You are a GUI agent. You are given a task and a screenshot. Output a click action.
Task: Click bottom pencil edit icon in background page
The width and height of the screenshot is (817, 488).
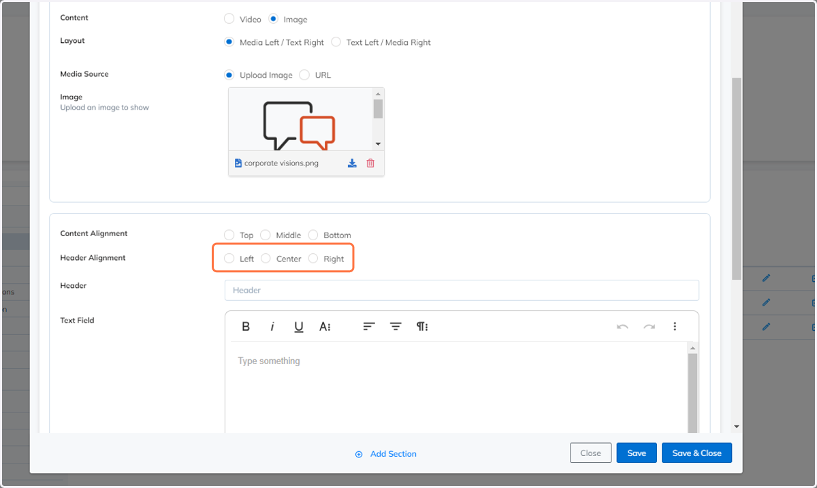(766, 327)
